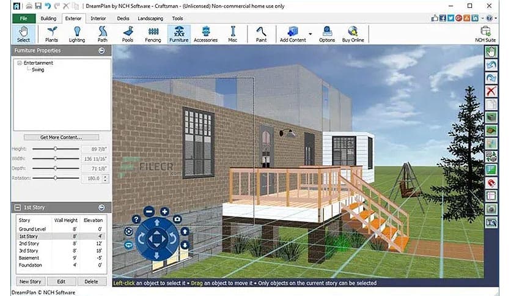This screenshot has height=296, width=511.
Task: Click the thumbs-up like icon
Action: (x=435, y=18)
